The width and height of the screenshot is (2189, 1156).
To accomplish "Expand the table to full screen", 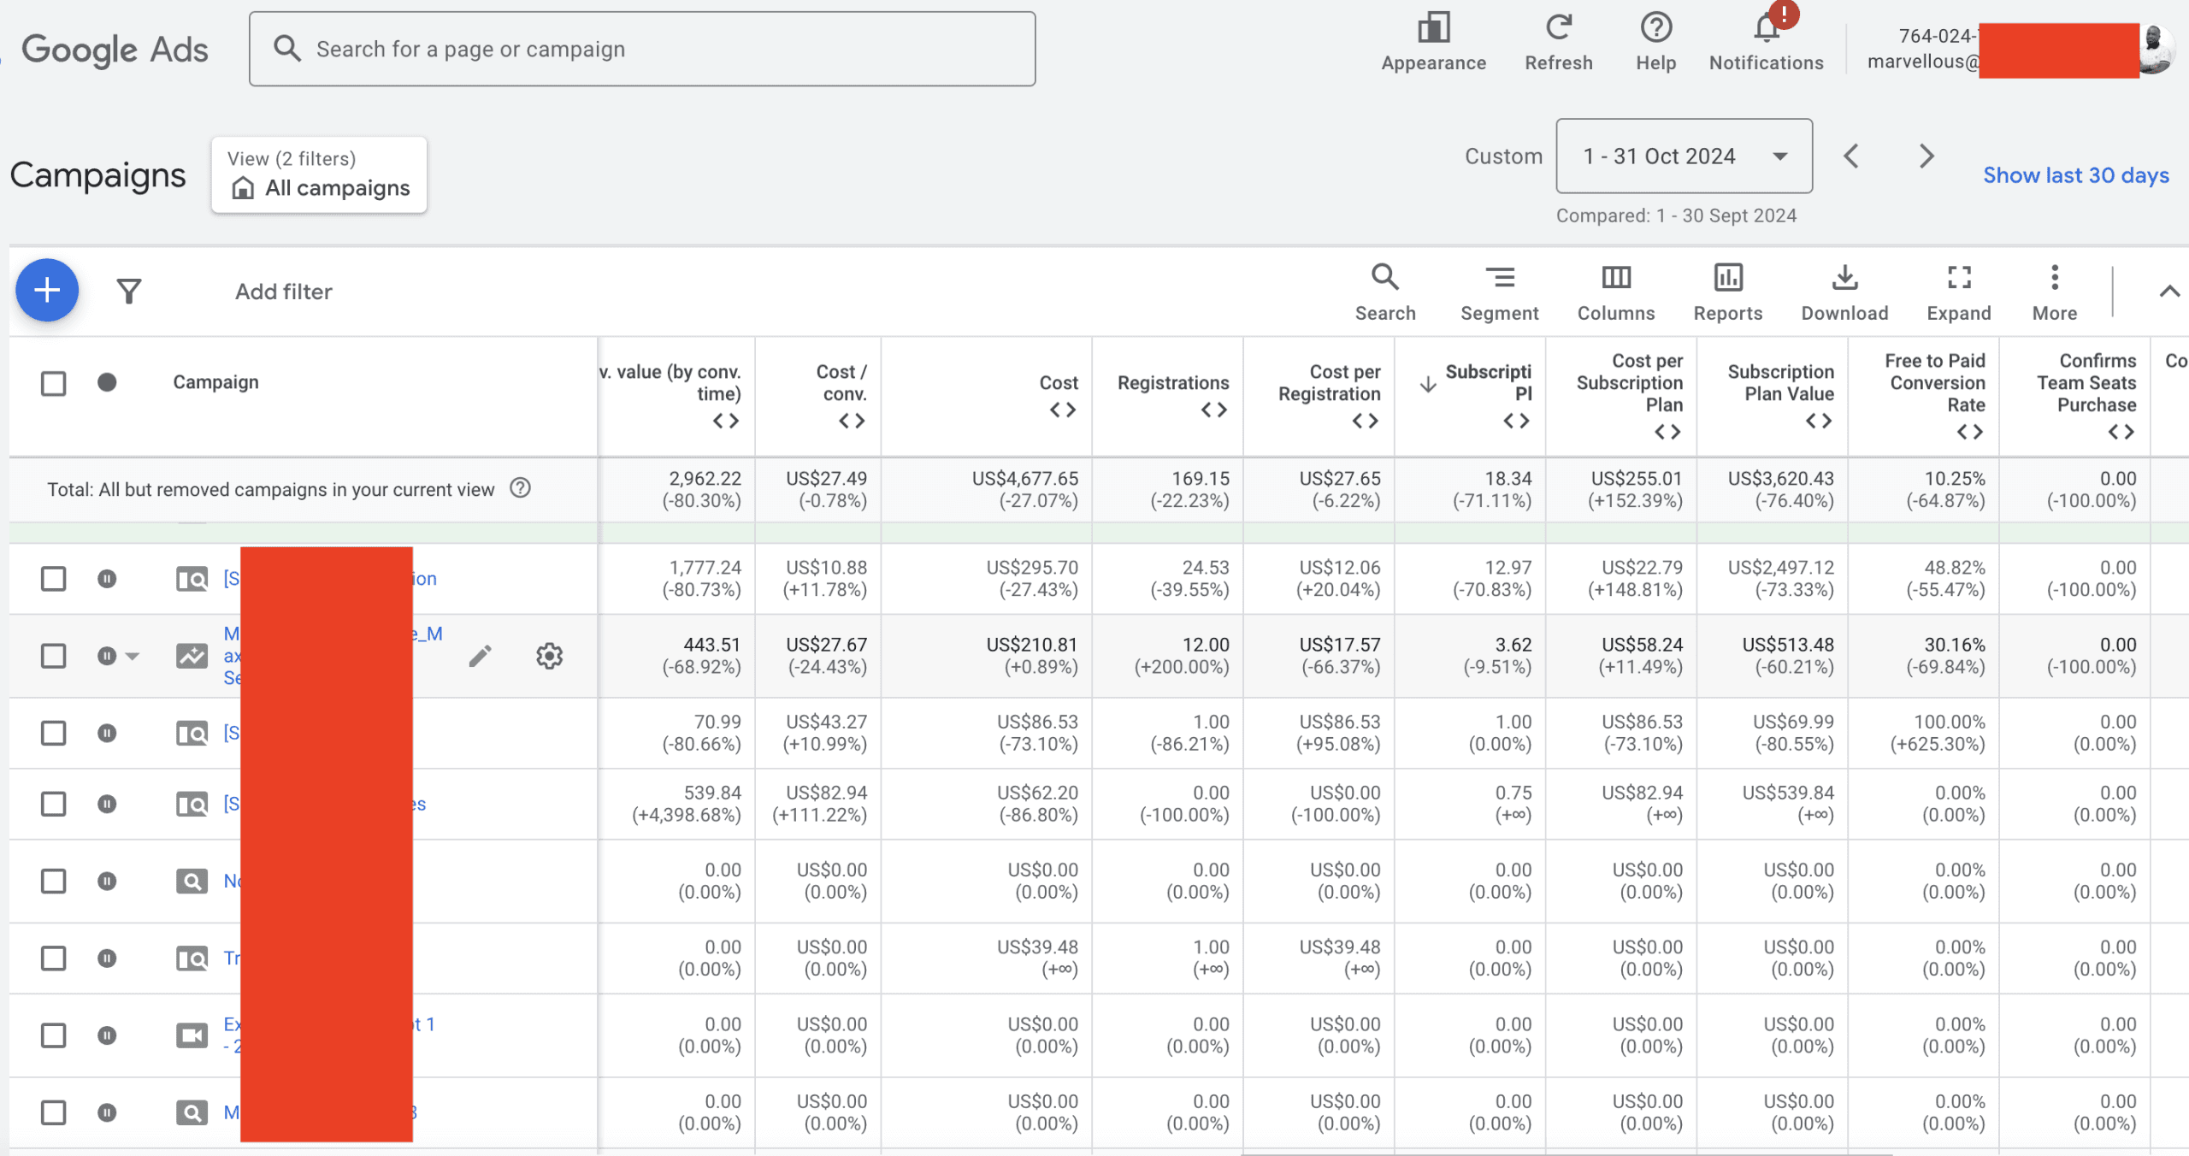I will click(x=1959, y=292).
